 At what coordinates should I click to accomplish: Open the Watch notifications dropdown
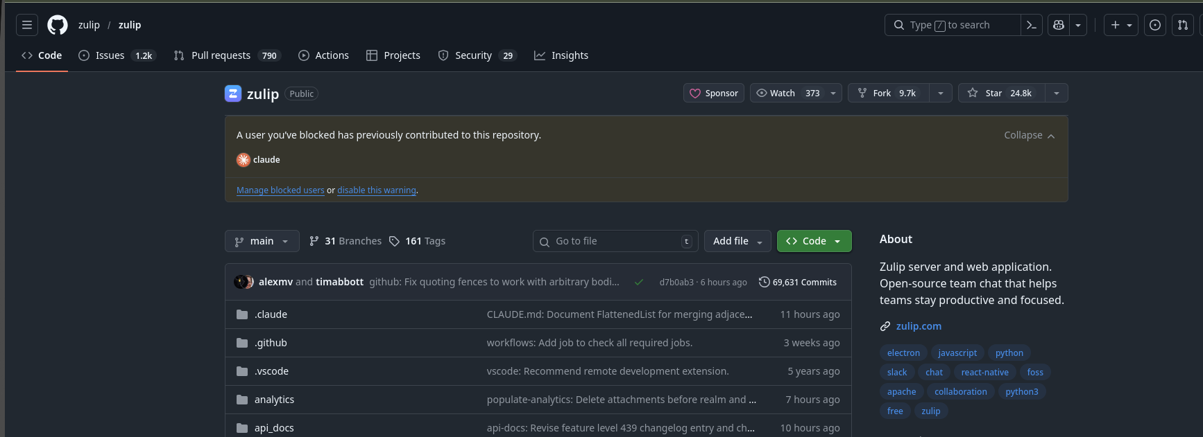pos(796,93)
